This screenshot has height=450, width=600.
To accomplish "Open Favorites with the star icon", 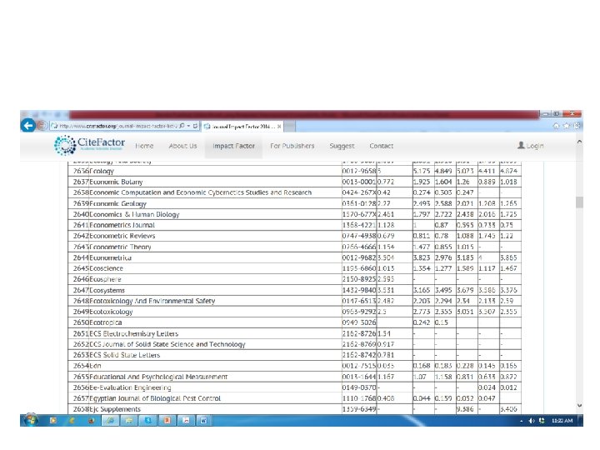I will tap(567, 126).
